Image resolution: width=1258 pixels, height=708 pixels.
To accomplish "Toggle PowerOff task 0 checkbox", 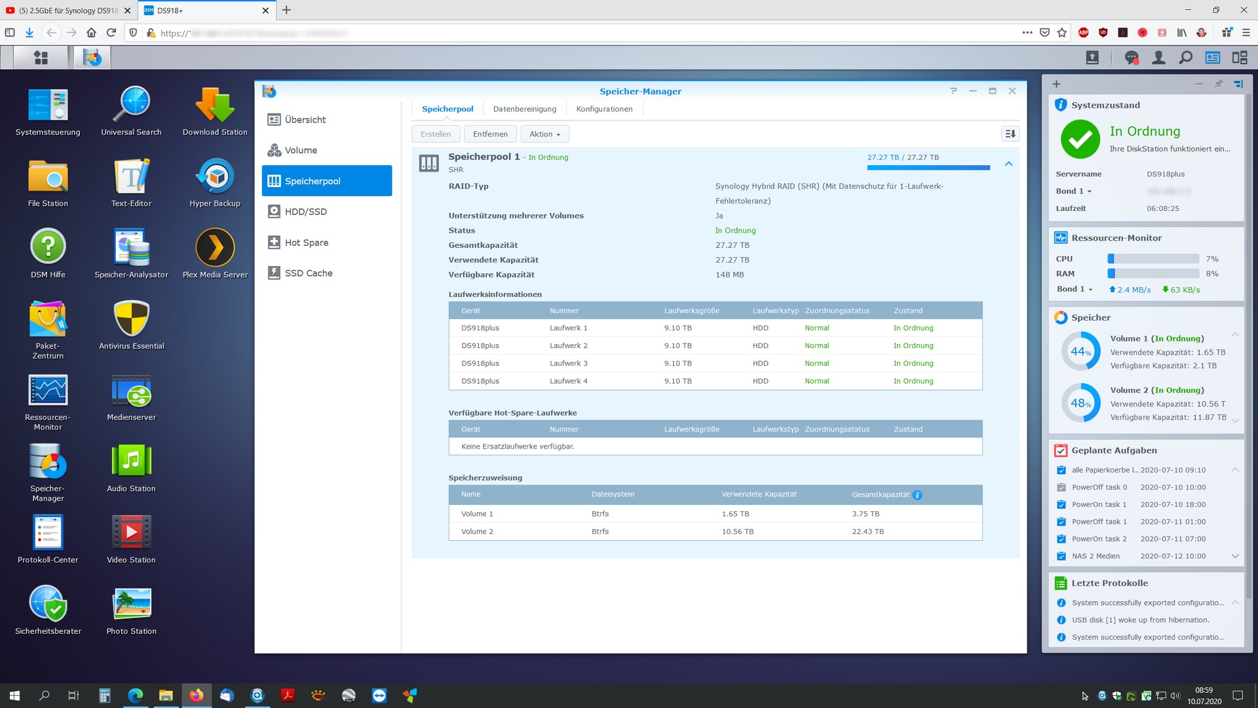I will coord(1061,487).
